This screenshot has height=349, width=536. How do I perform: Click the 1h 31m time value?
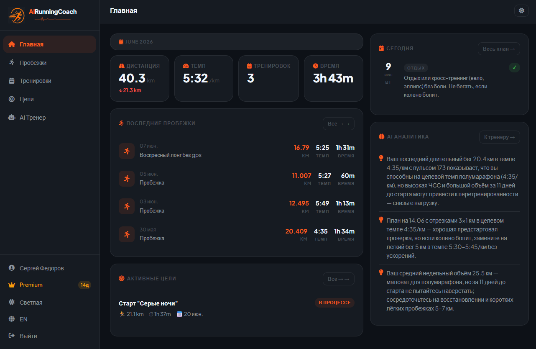click(x=345, y=147)
